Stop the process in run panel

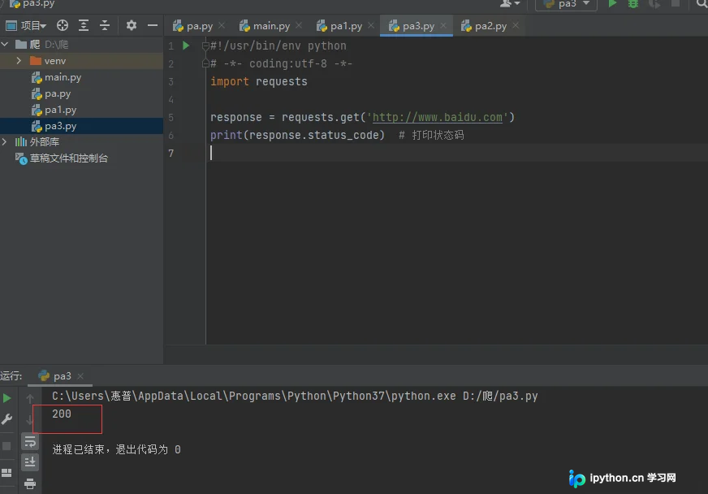coord(6,446)
